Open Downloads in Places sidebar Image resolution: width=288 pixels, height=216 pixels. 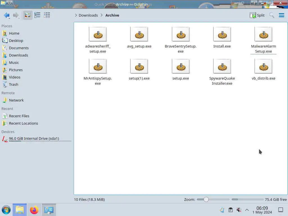point(36,55)
